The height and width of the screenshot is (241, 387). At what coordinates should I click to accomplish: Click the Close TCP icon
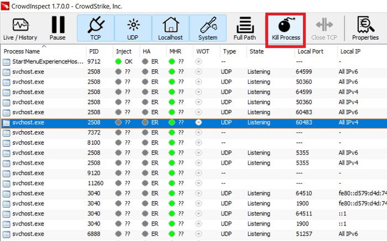point(324,25)
